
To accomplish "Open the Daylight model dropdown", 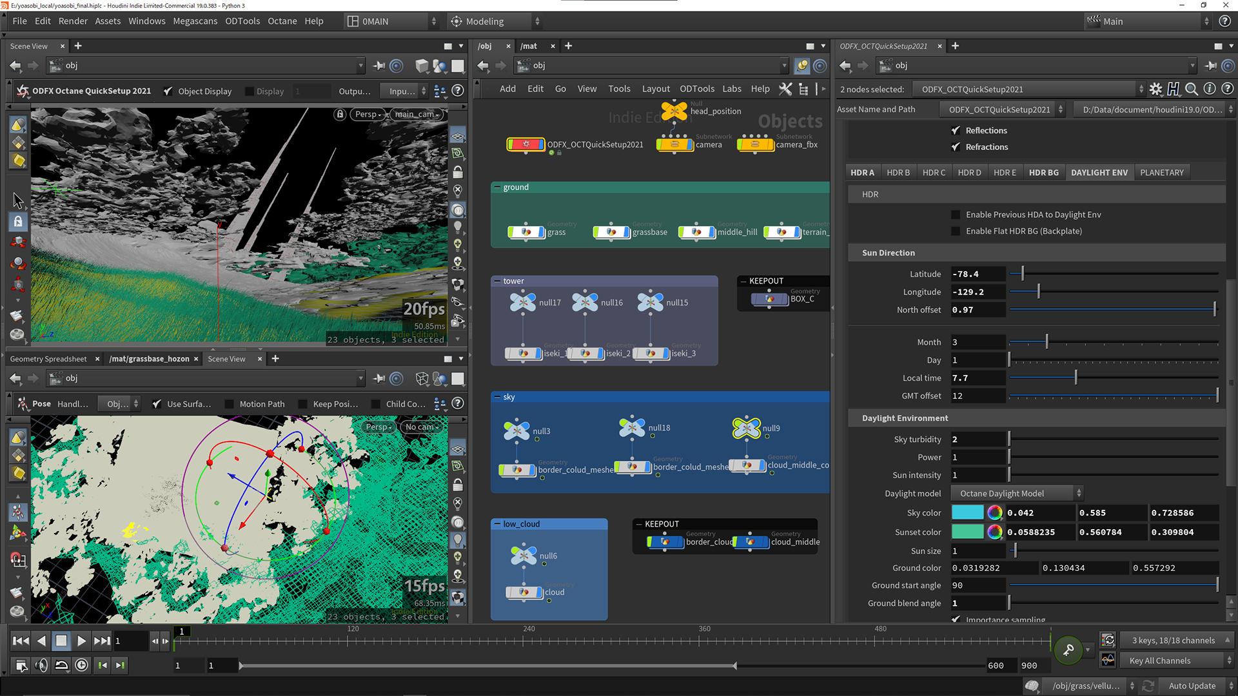I will (x=1017, y=494).
